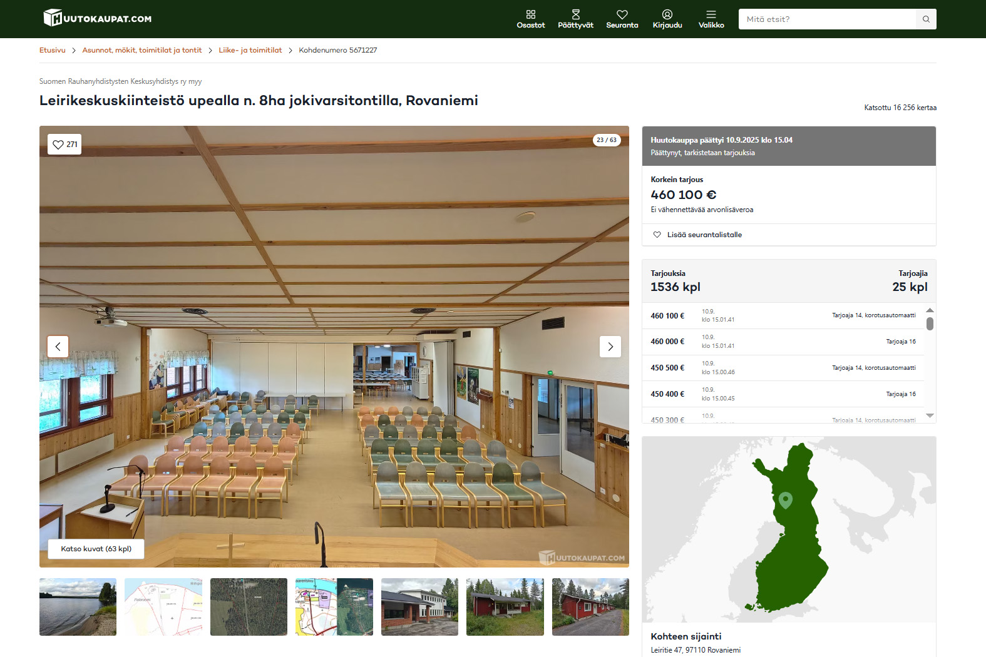
Task: Open 'Asunnot, mökit, toimitilat ja tontit' breadcrumb
Action: click(x=142, y=50)
